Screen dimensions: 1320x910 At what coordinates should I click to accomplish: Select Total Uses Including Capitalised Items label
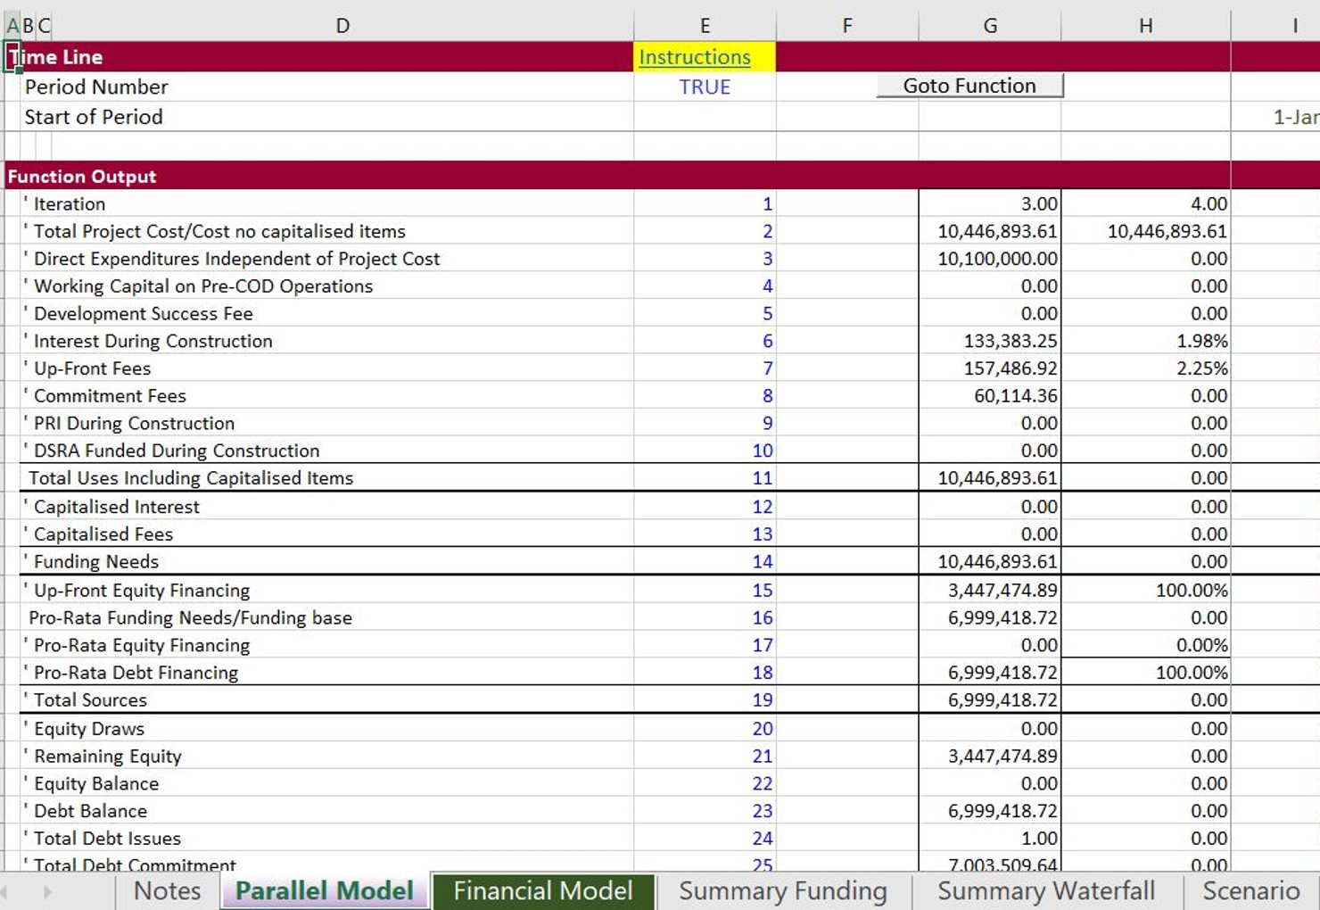click(191, 478)
